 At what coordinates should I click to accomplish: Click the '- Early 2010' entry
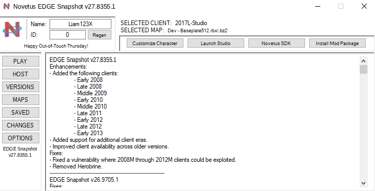pyautogui.click(x=88, y=100)
